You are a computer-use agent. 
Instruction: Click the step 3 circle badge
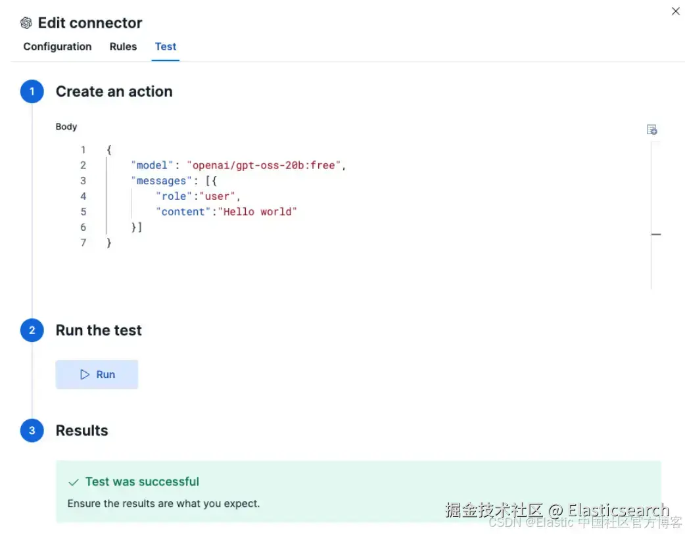[32, 431]
